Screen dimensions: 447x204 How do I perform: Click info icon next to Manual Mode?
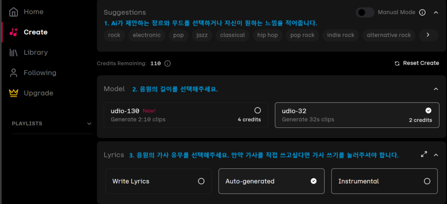pos(423,13)
